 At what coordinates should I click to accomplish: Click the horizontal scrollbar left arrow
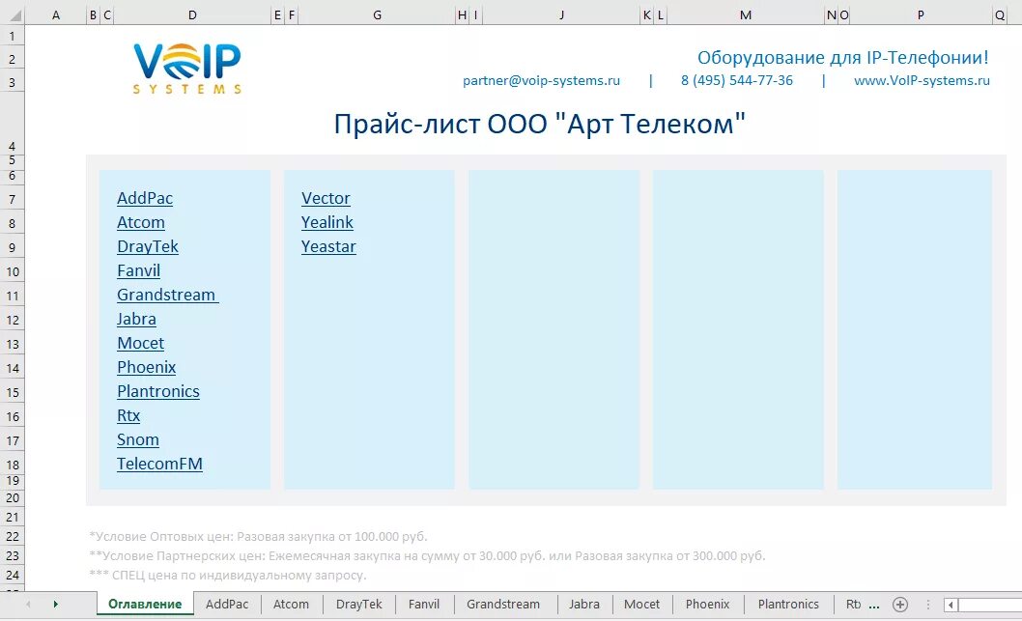[x=951, y=605]
